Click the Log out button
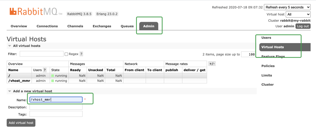Viewport: 316px width, 130px height. tap(303, 26)
